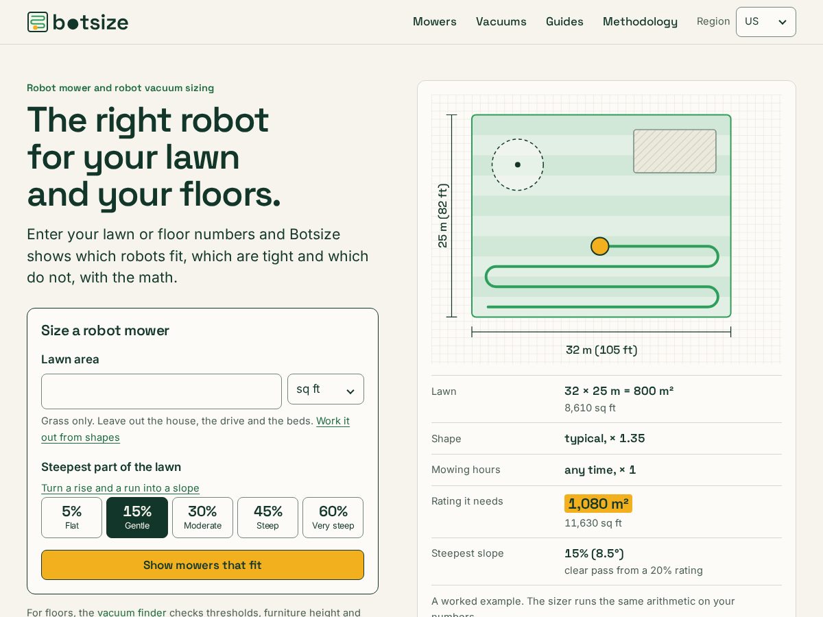Screen dimensions: 823x617
Task: Click the '8,610 sq ft' lawn text
Action: [x=590, y=408]
